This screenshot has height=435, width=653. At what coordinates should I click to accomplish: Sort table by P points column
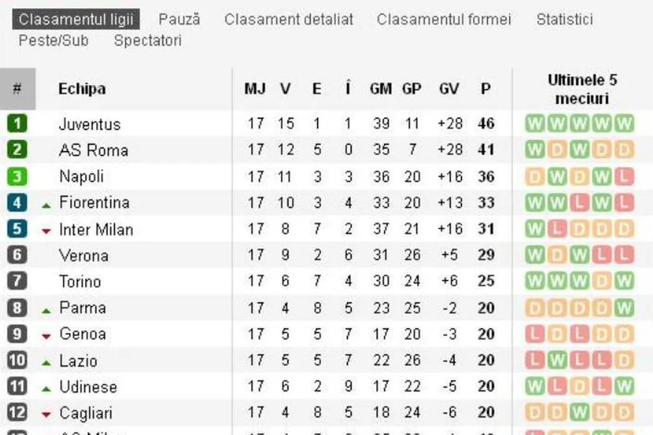(486, 89)
